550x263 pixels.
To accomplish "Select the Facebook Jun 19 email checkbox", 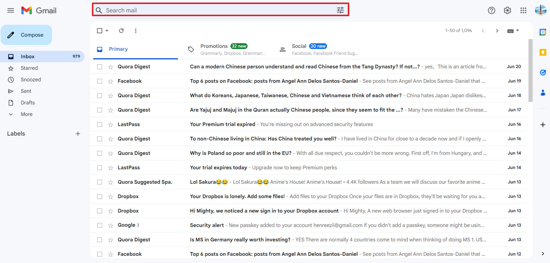I will [x=99, y=81].
